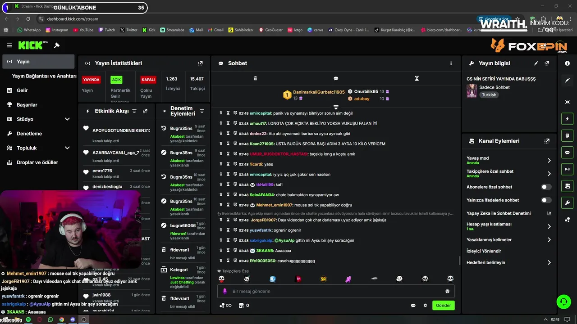Open Yavaş mod options
577x324 pixels.
tap(509, 160)
